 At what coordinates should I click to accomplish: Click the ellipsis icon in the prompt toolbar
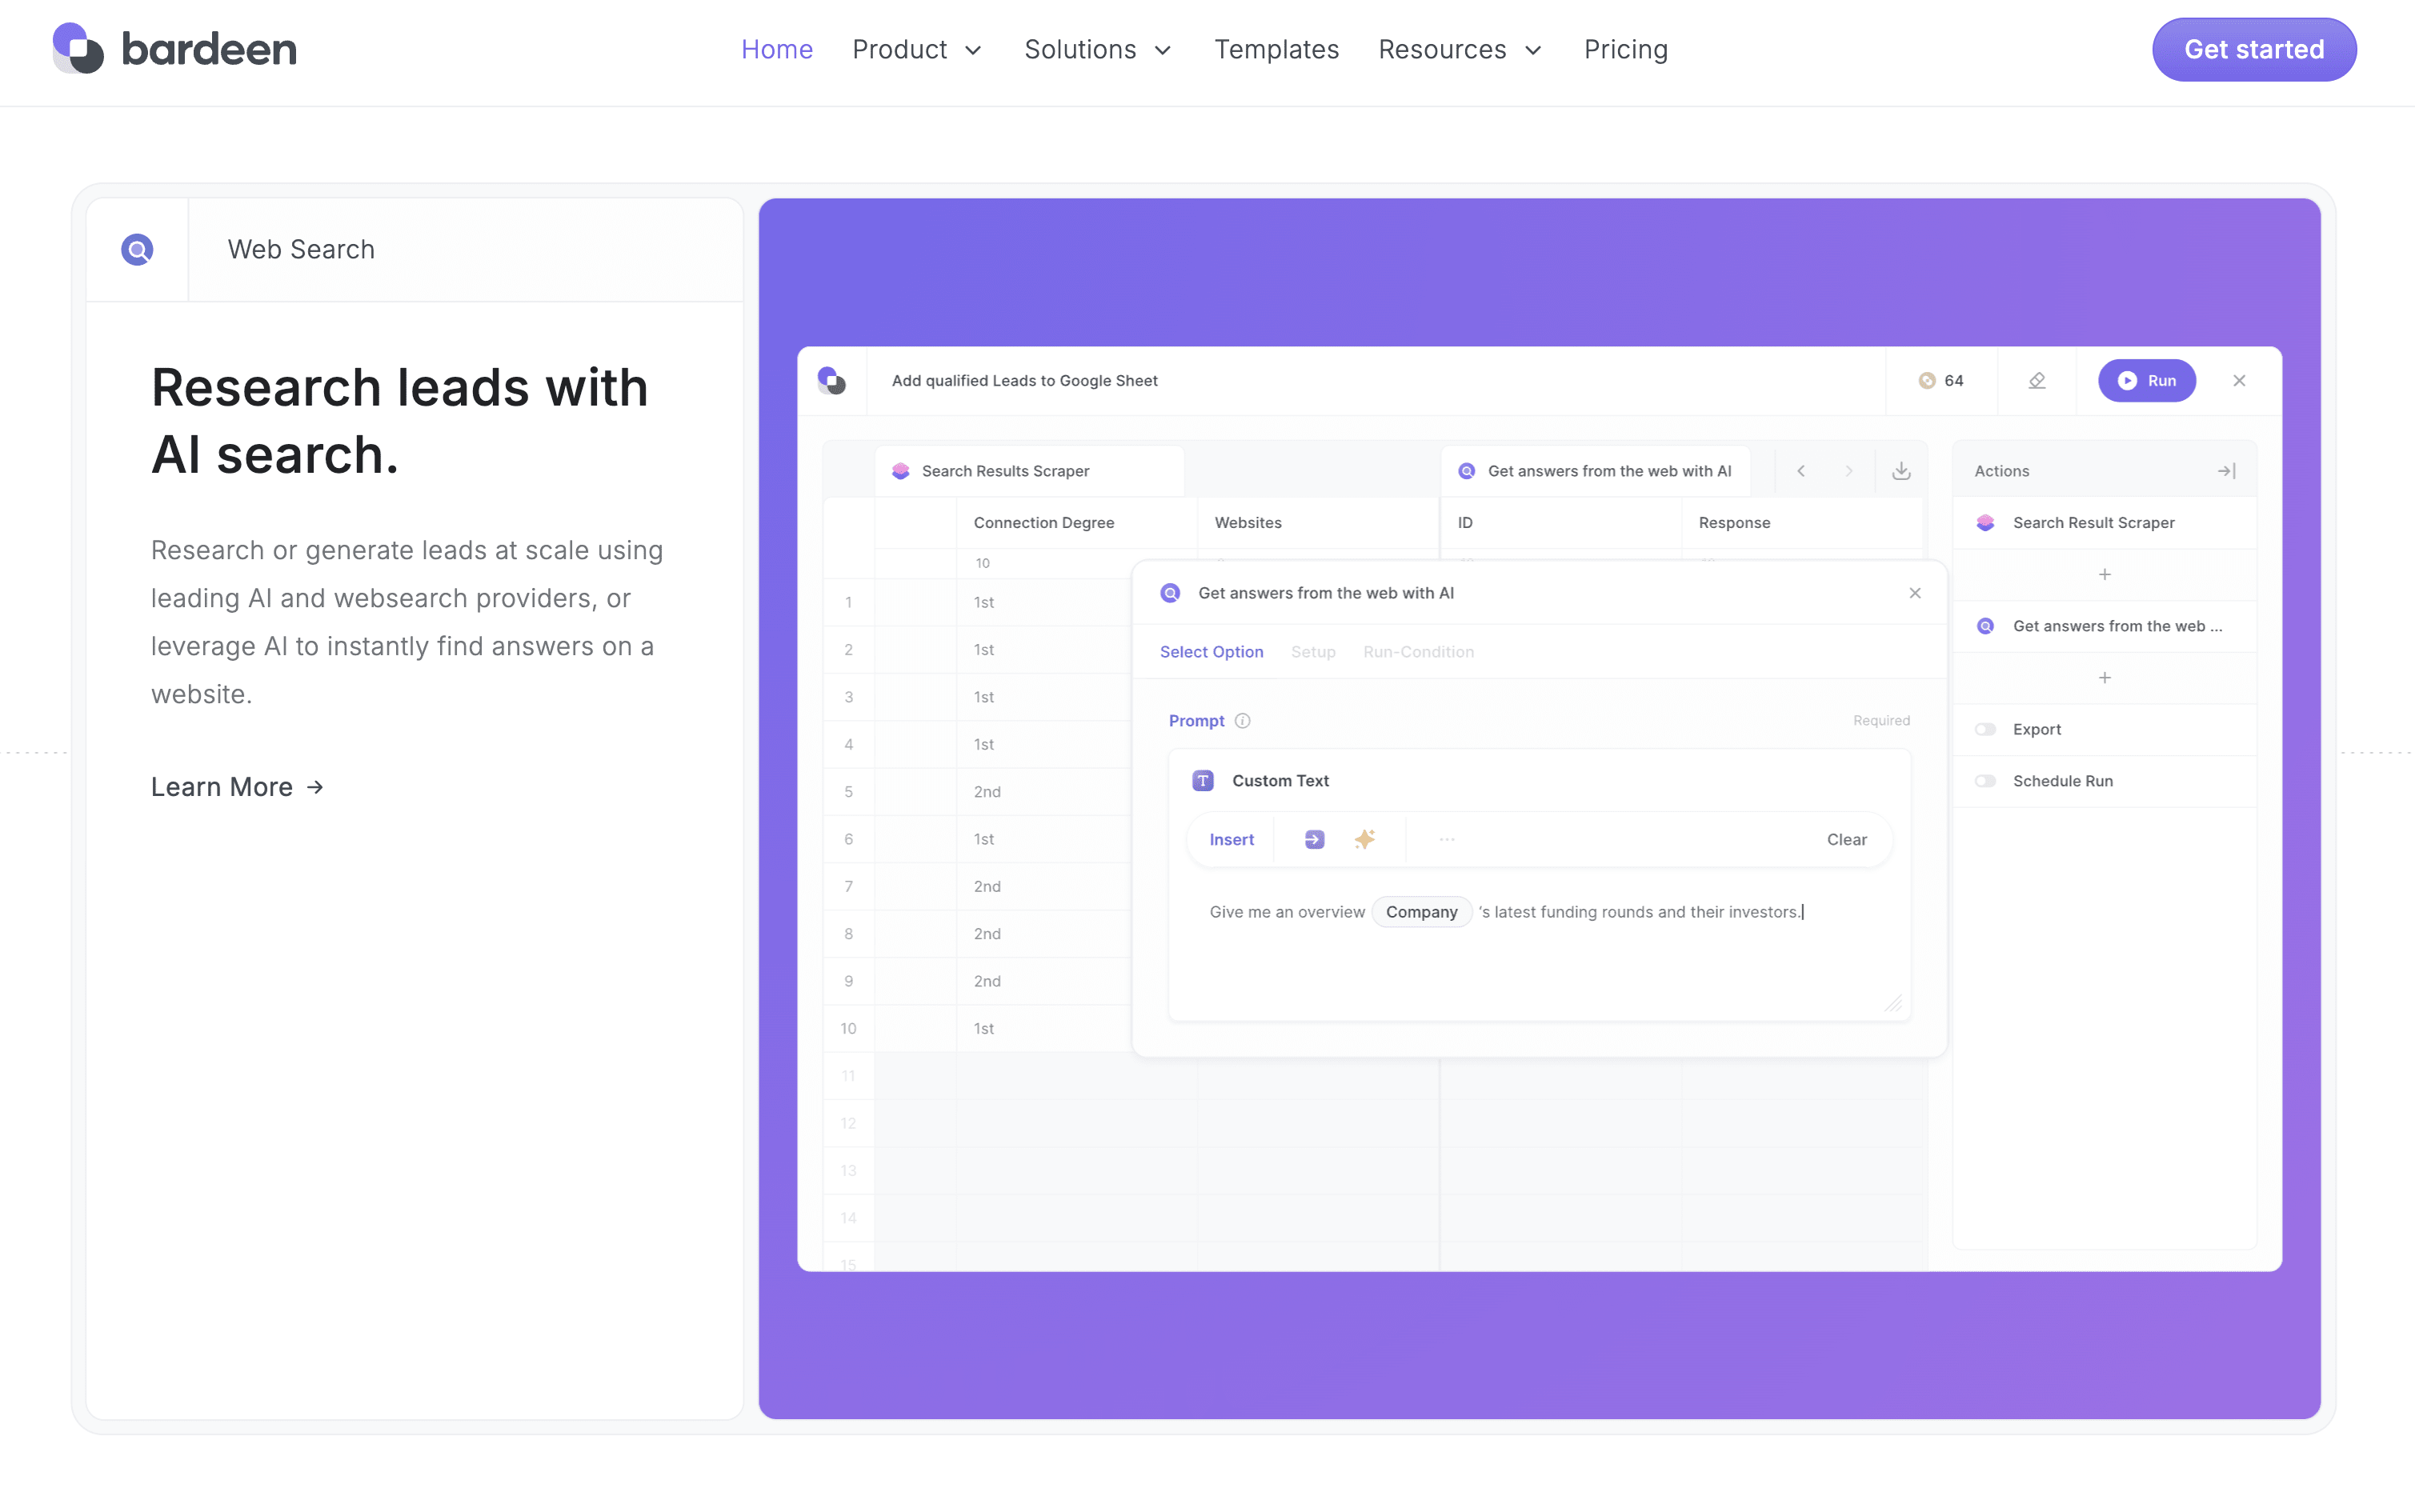click(x=1447, y=840)
